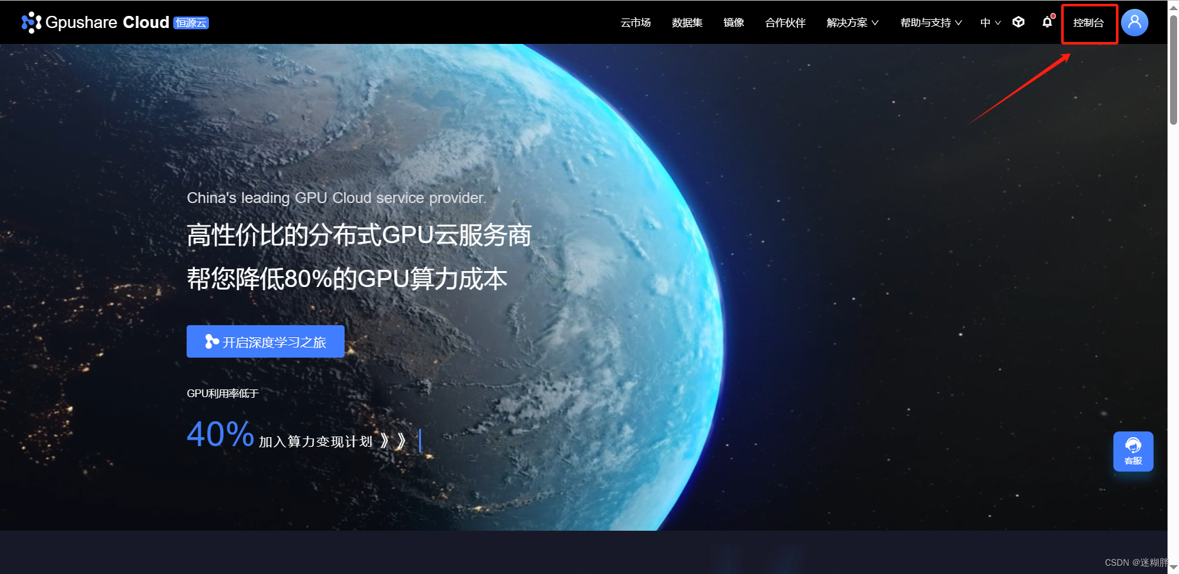Expand the 帮助与支持 dropdown

(931, 22)
